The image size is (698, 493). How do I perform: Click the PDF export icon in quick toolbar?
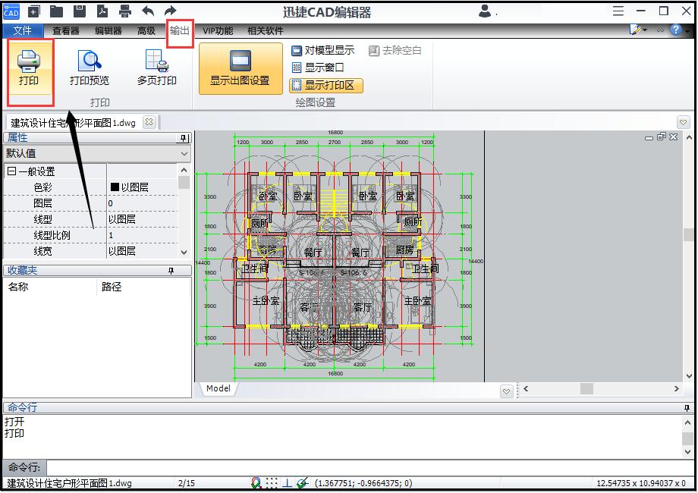point(102,11)
